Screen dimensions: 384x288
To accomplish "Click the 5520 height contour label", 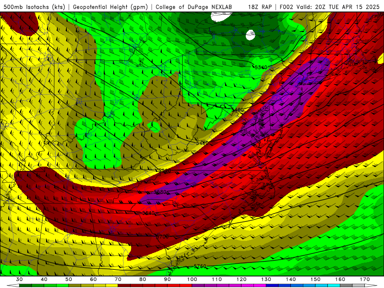I will point(165,171).
